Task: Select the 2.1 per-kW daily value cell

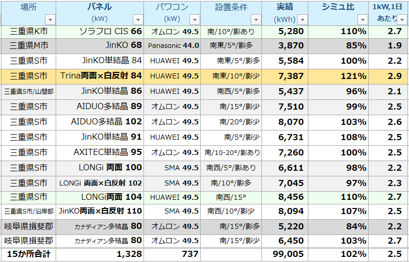Action: click(x=389, y=91)
